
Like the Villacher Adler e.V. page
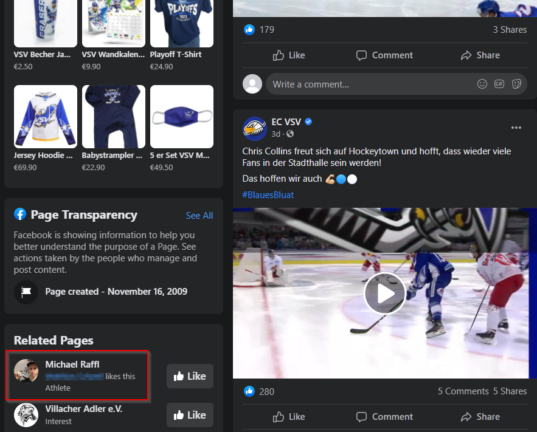pos(190,415)
